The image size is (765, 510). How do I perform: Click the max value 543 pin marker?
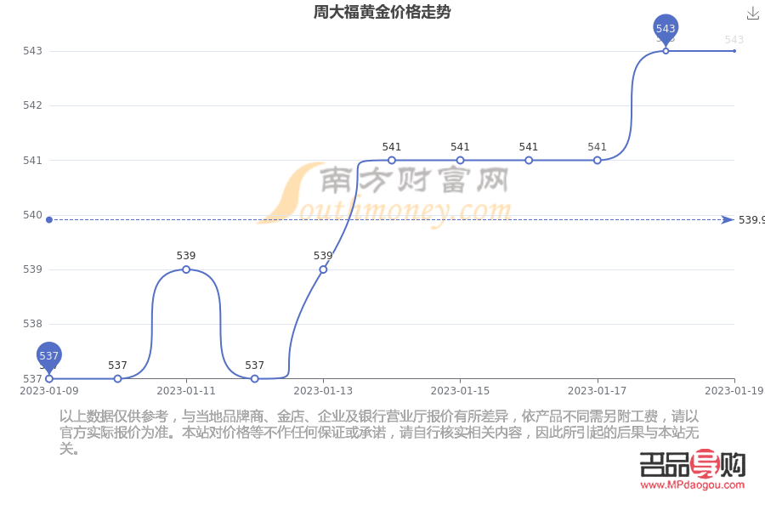666,29
